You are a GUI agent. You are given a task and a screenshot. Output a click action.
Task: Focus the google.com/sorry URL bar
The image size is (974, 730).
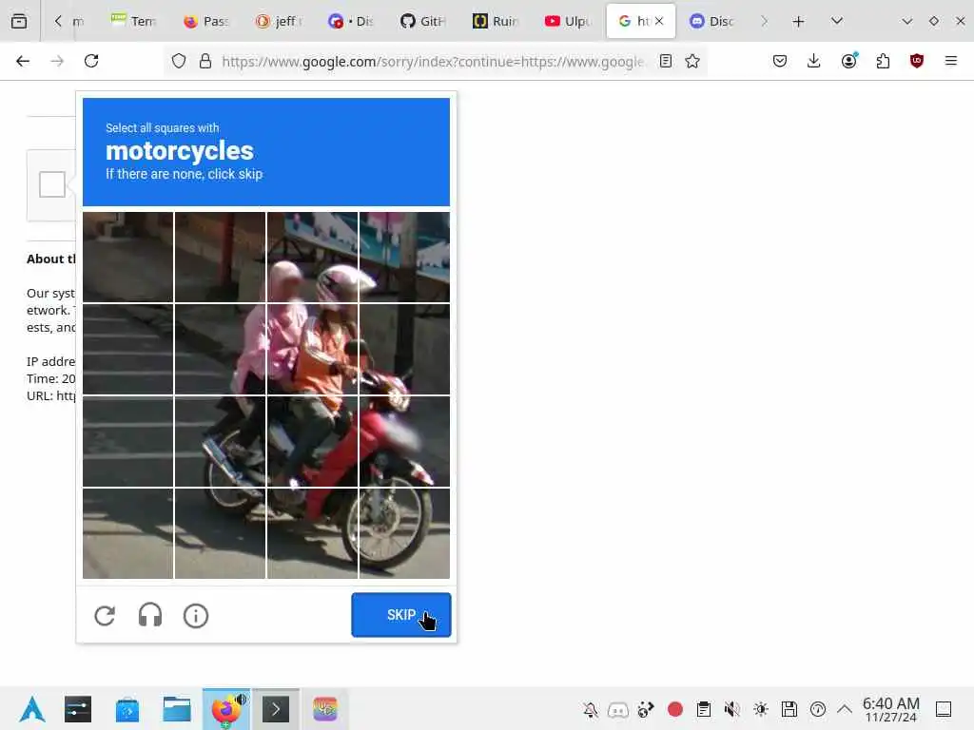[x=433, y=62]
